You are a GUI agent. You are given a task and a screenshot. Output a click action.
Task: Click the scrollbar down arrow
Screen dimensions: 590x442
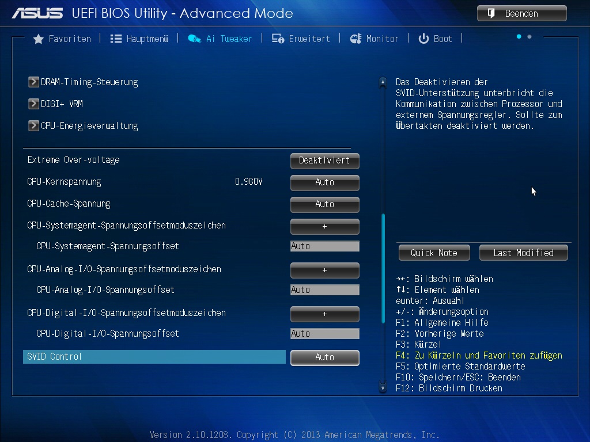tap(383, 387)
